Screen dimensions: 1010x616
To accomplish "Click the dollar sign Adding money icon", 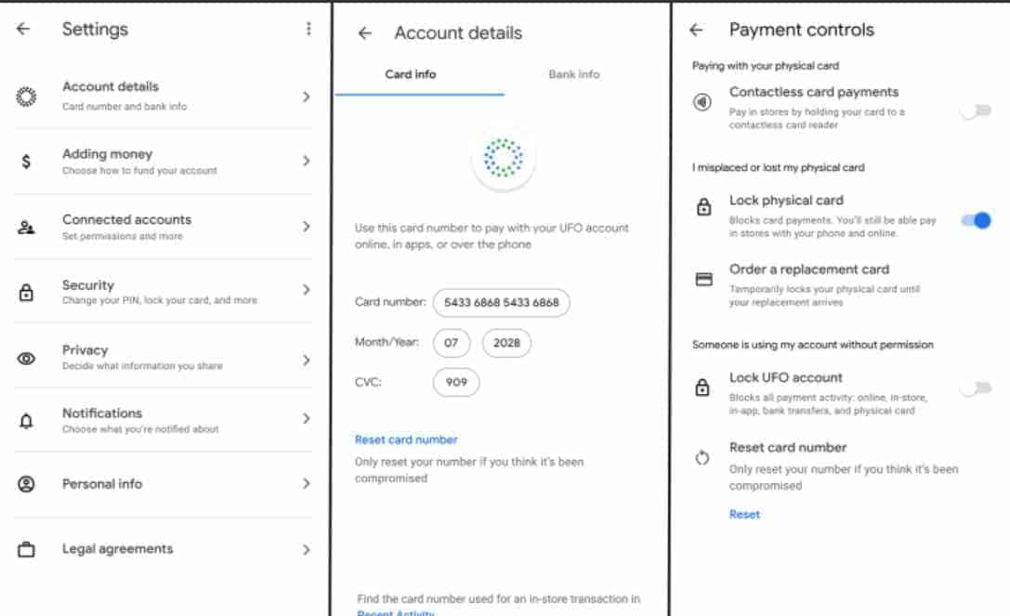I will (x=26, y=161).
